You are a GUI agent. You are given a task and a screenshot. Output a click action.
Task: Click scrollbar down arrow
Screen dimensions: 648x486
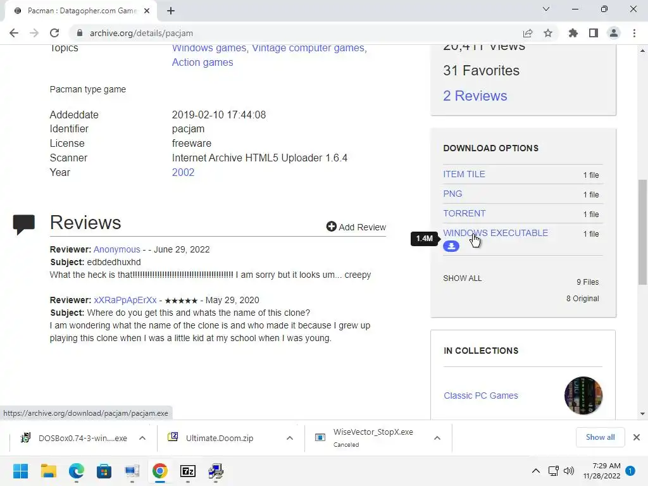point(642,414)
